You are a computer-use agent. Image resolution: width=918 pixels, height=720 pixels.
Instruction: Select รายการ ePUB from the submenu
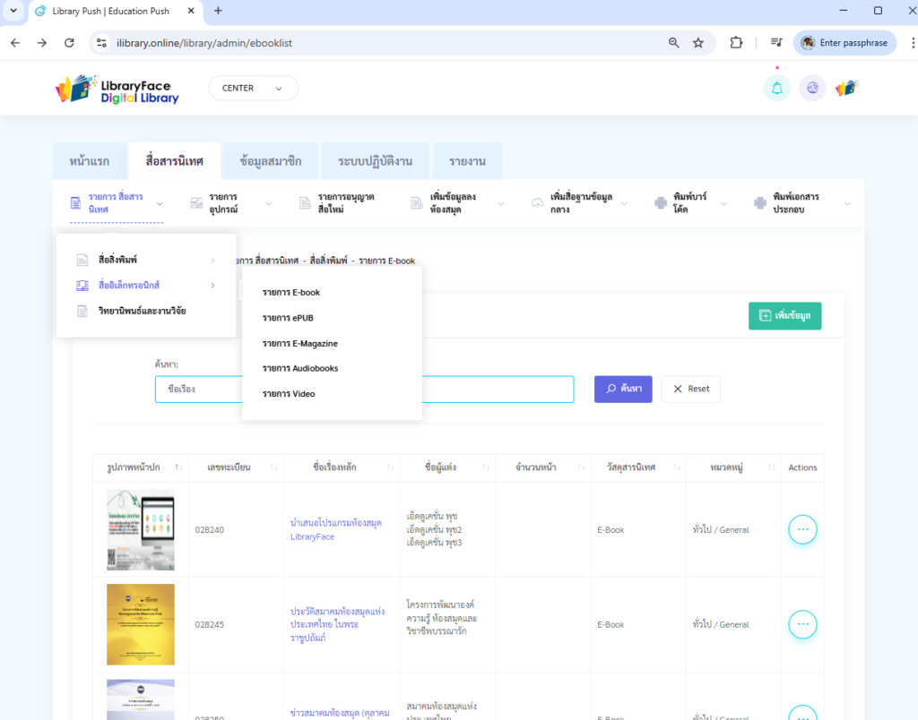(288, 318)
